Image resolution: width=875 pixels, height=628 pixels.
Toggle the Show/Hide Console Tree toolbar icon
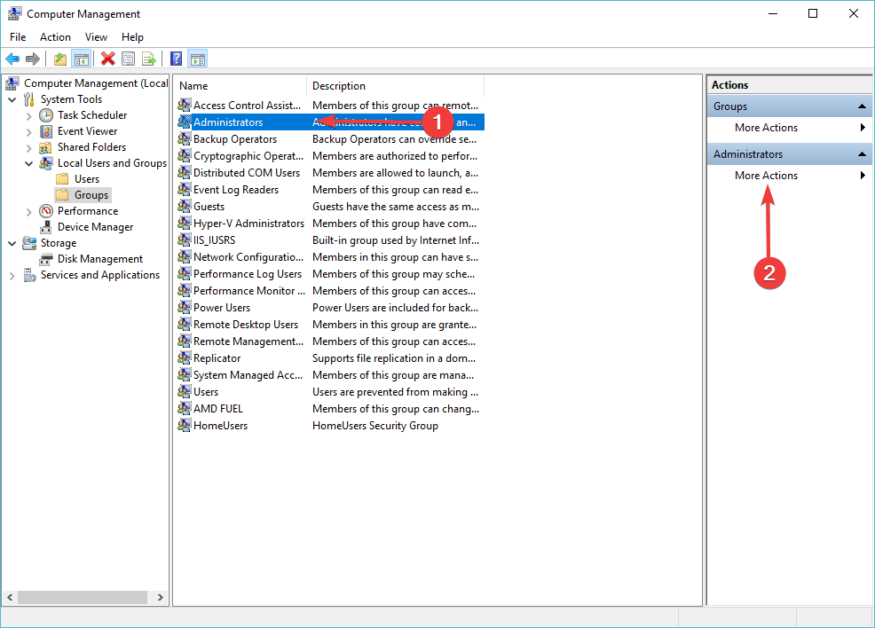coord(82,59)
